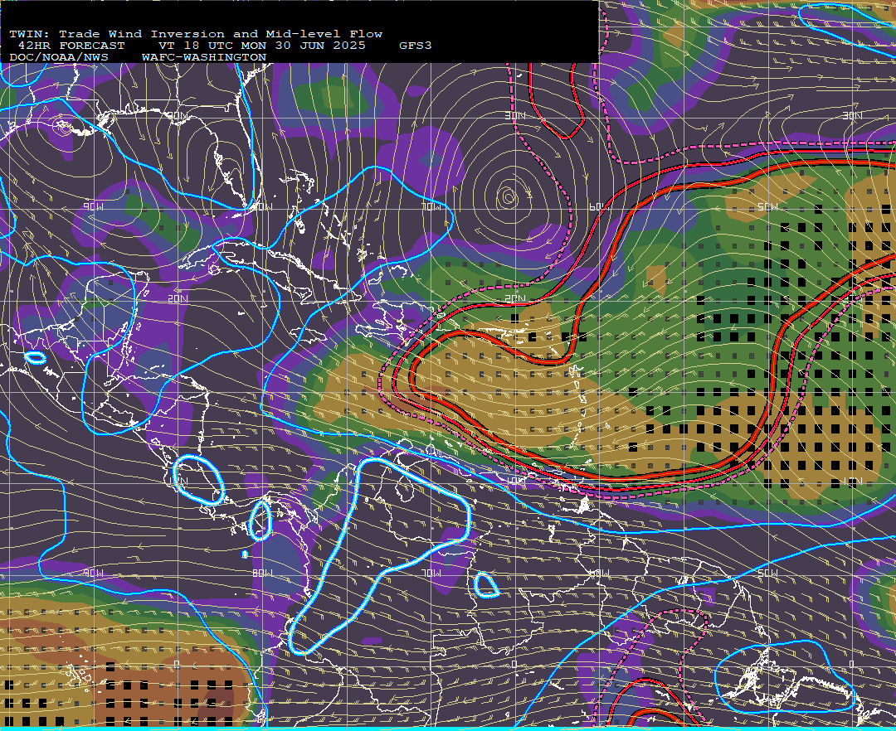Click the "DOC/NOAA/NWS" text
The height and width of the screenshot is (731, 896).
(x=59, y=58)
